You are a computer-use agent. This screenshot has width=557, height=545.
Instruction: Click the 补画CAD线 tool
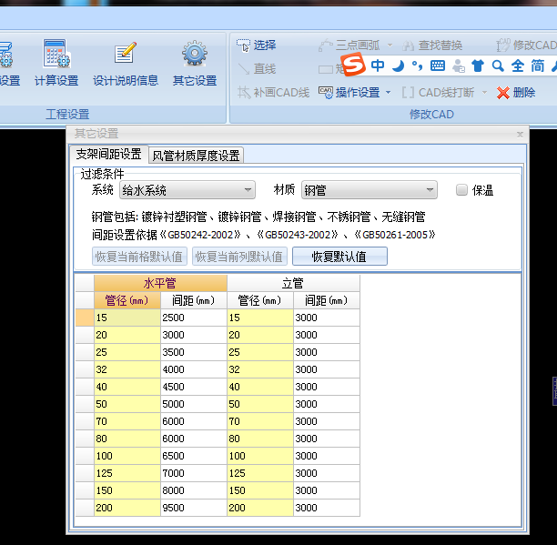(x=273, y=92)
